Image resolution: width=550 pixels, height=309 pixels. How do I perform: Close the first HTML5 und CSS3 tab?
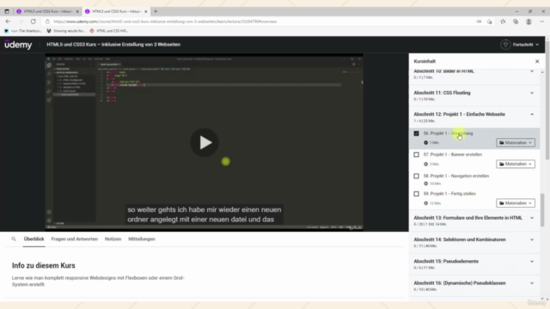click(77, 11)
